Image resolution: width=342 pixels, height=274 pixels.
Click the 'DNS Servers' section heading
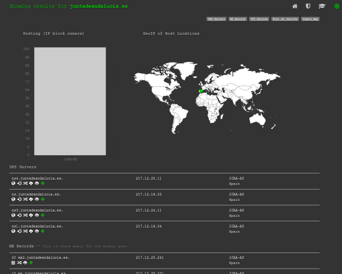[22, 167]
